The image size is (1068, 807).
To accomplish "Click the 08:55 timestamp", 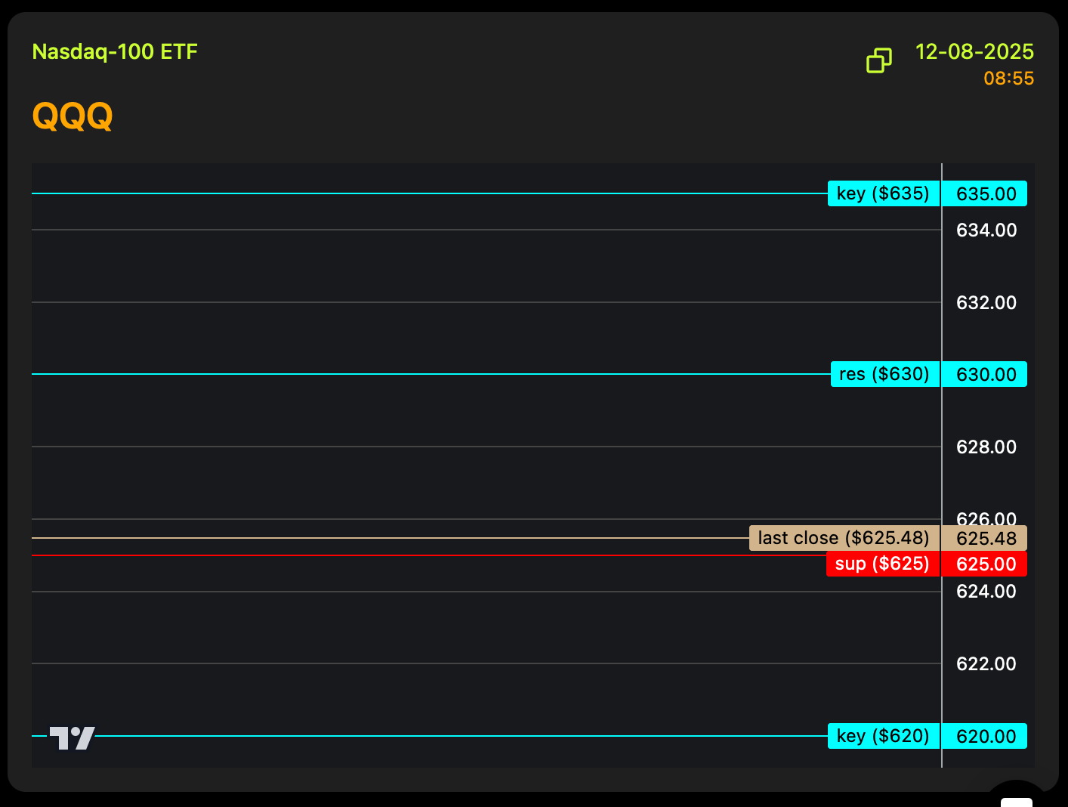I will pos(1008,79).
